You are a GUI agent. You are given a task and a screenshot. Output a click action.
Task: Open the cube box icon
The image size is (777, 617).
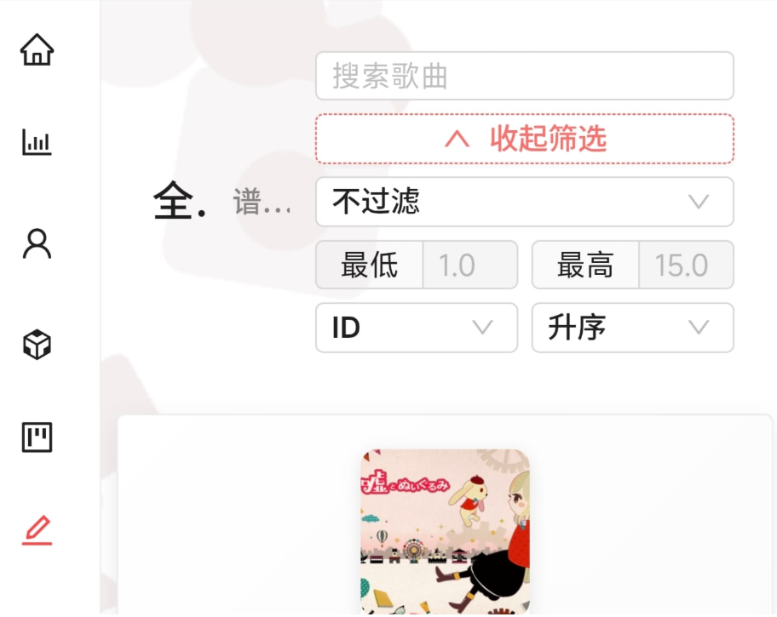(x=37, y=344)
